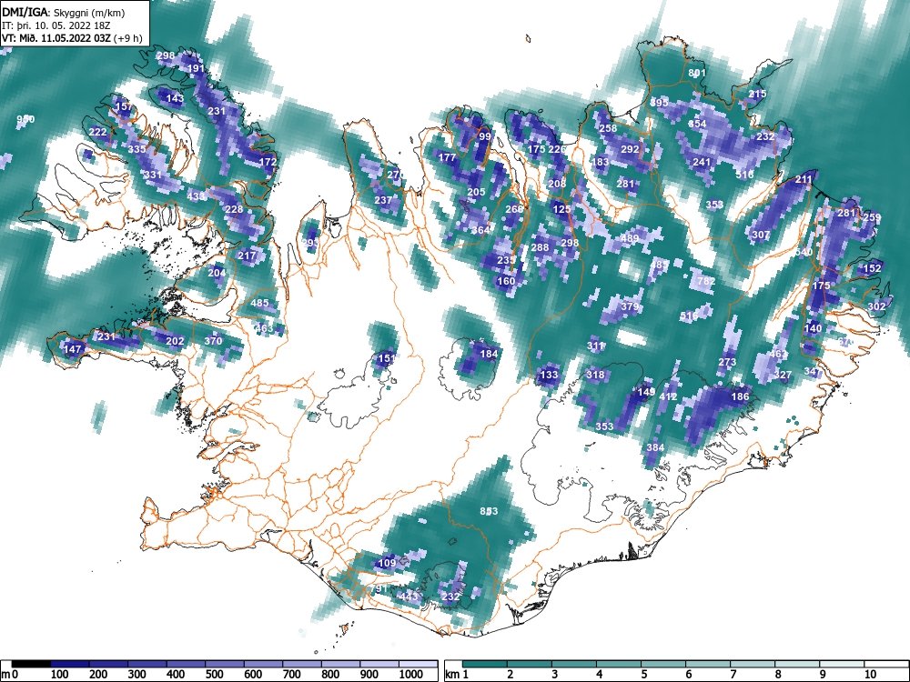
Task: Click the visibility value 177
Action: [447, 157]
